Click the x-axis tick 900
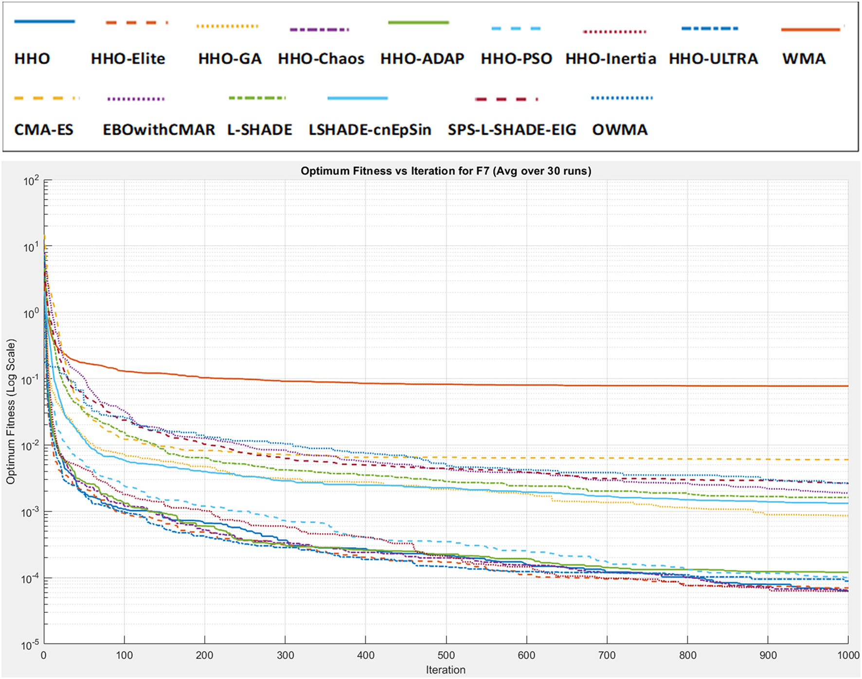Viewport: 862px width, 679px height. point(768,655)
